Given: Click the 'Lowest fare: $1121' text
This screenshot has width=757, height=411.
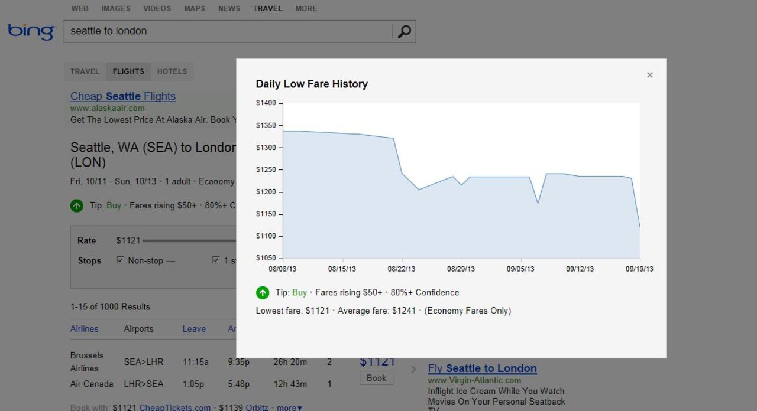Looking at the screenshot, I should coord(293,311).
